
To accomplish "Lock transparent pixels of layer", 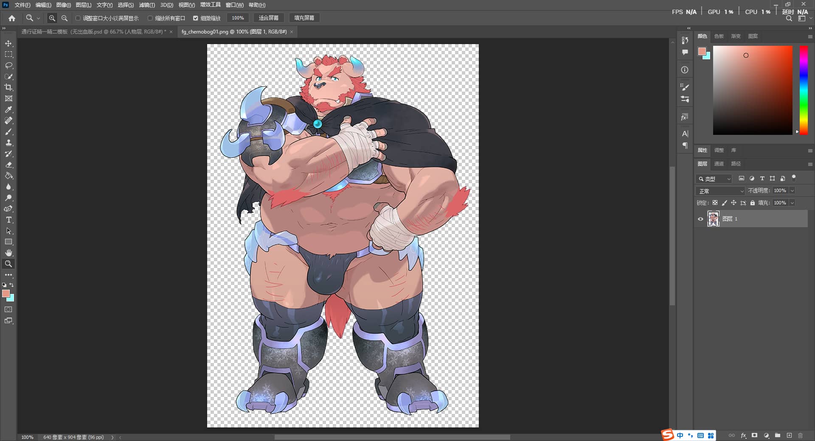I will coord(715,203).
